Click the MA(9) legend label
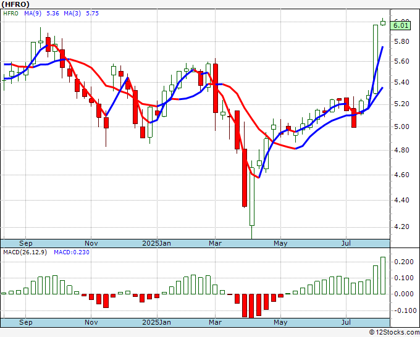 (x=33, y=14)
